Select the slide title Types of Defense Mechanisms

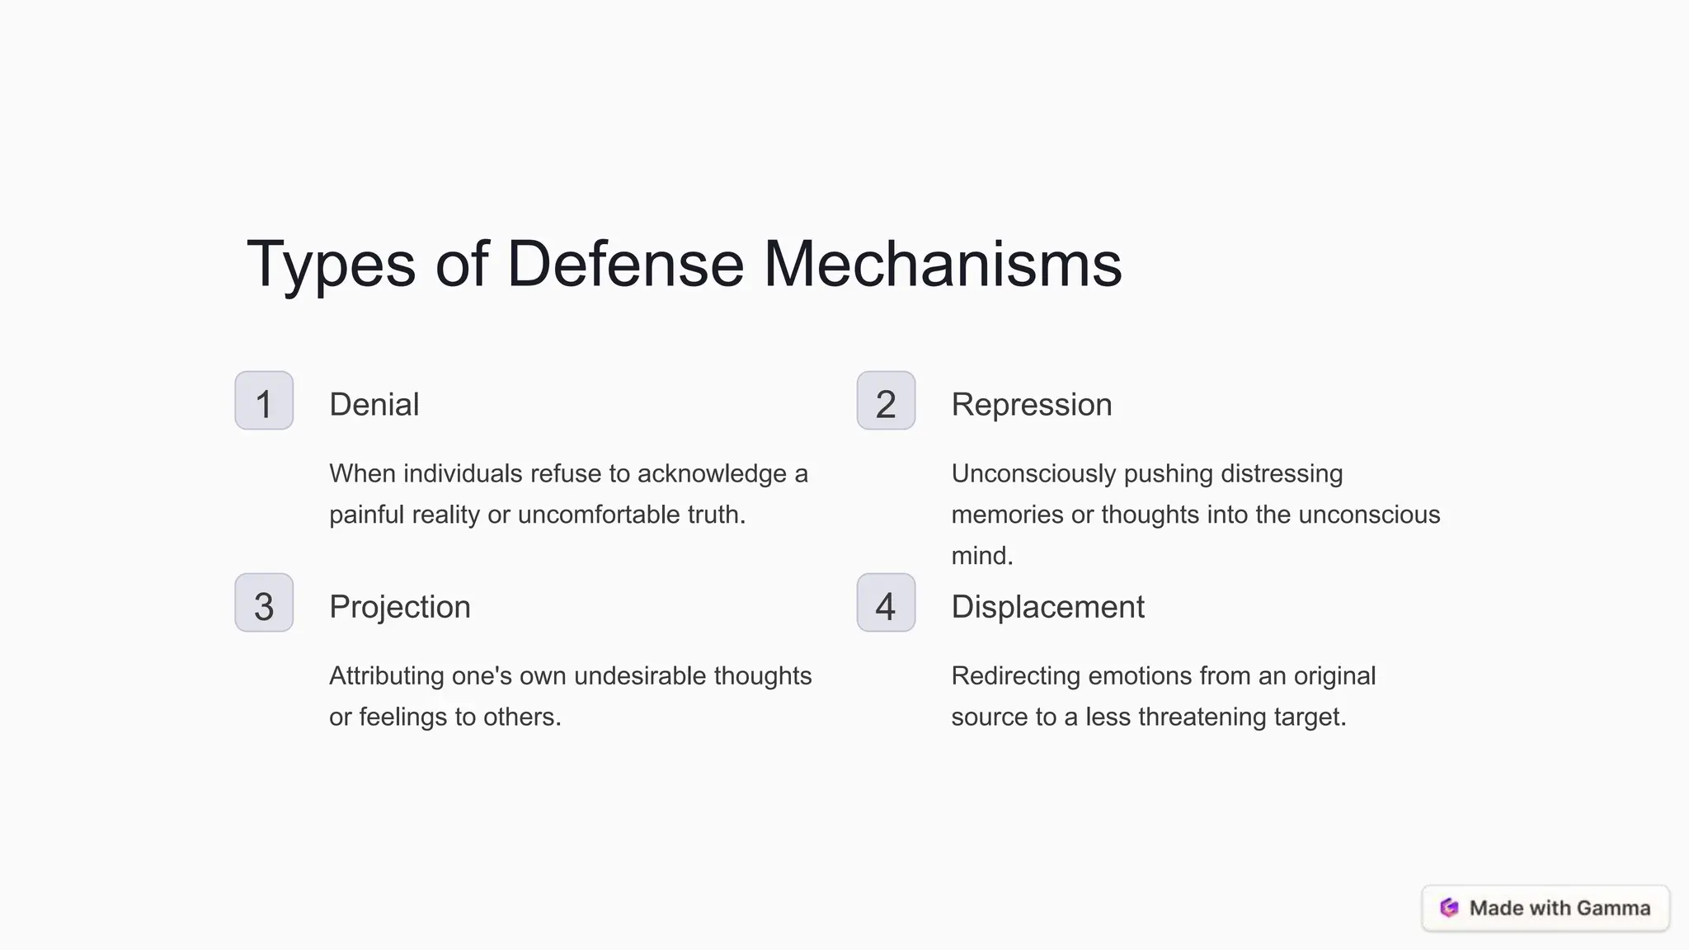coord(684,265)
